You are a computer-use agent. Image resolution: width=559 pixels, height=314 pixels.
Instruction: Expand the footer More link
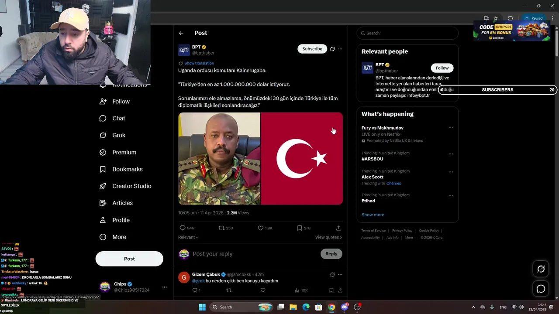click(411, 238)
